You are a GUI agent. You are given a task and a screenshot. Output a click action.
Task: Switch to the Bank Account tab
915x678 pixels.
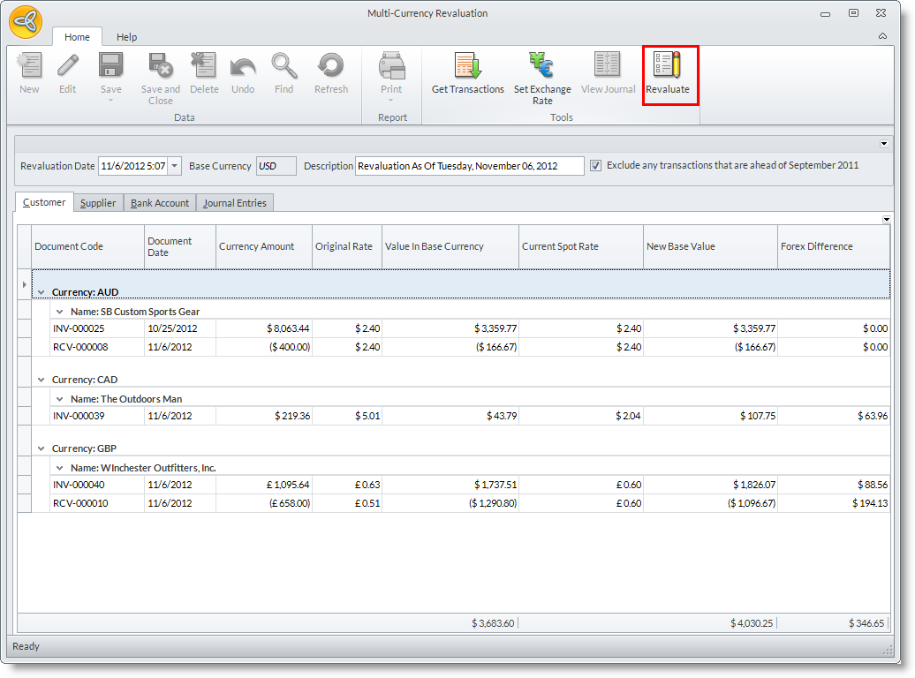tap(159, 203)
